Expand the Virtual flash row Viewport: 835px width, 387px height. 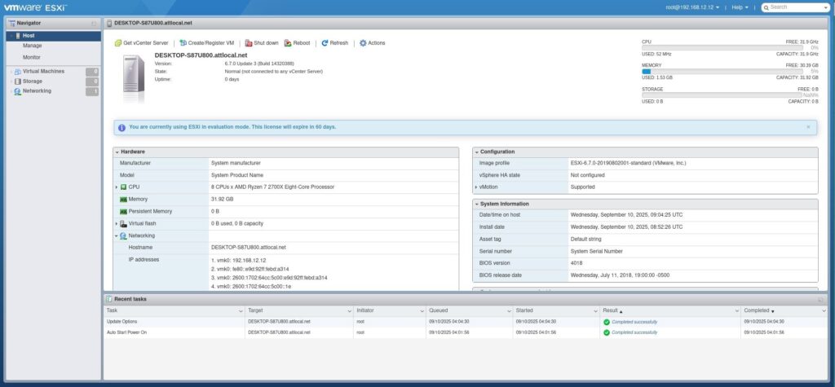click(117, 223)
